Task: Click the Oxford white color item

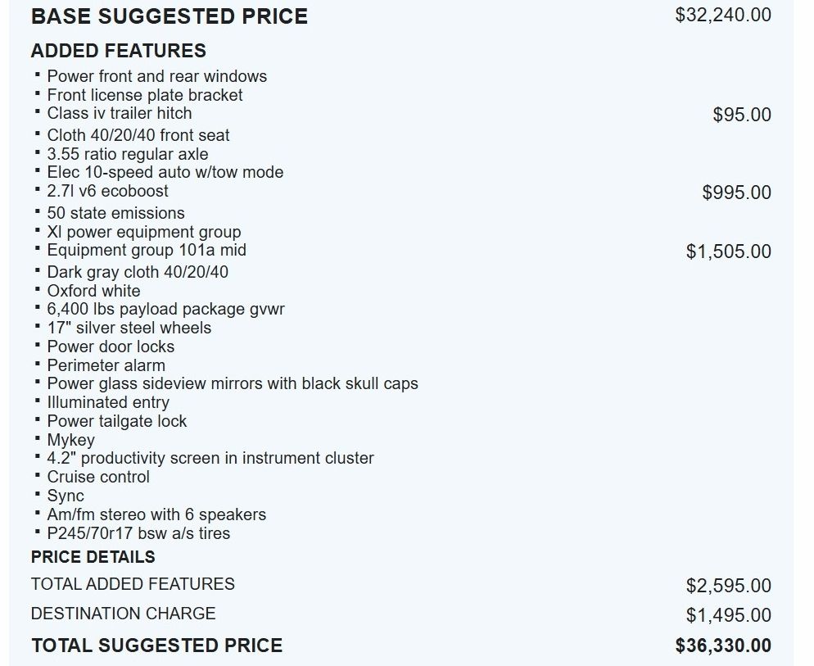Action: tap(93, 291)
